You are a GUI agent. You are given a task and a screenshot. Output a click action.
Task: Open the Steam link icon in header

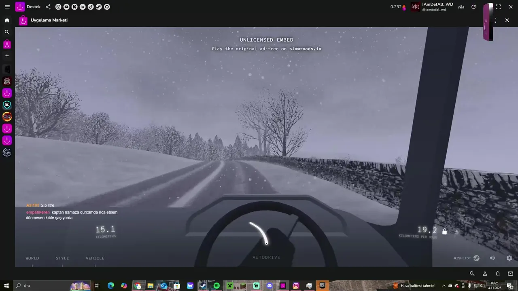[99, 7]
